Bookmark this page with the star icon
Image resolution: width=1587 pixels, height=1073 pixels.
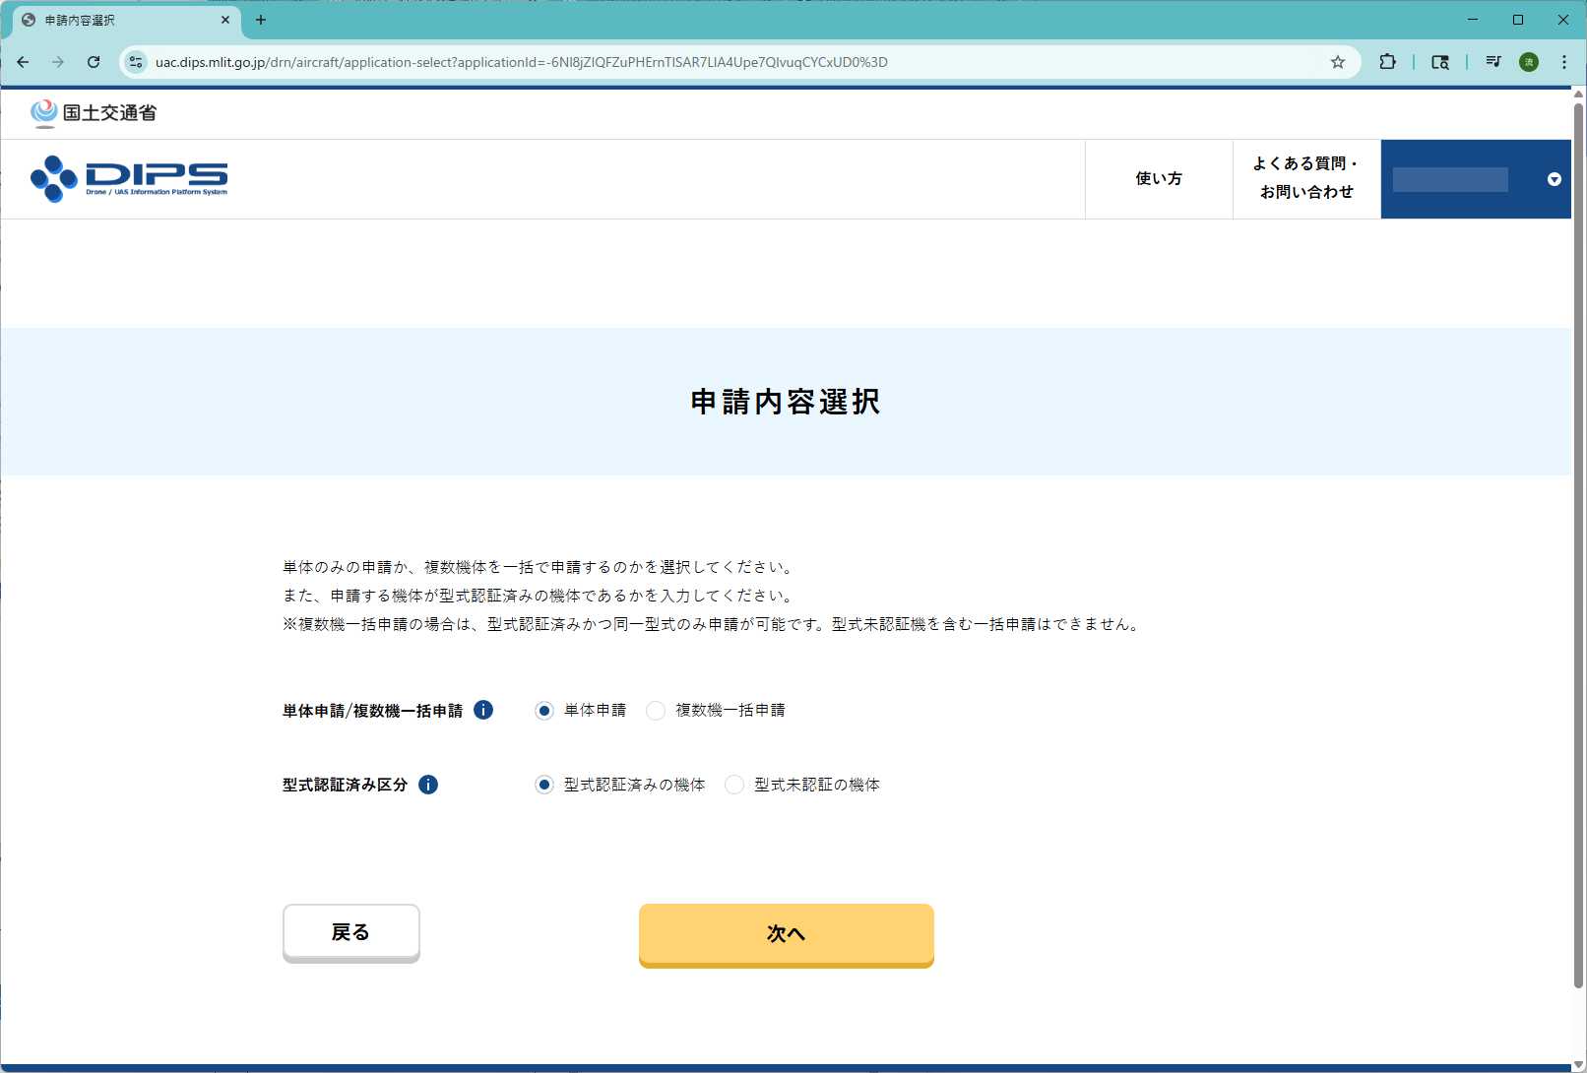point(1338,62)
